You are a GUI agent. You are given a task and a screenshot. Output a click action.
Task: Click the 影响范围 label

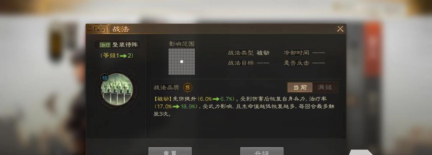pos(182,44)
